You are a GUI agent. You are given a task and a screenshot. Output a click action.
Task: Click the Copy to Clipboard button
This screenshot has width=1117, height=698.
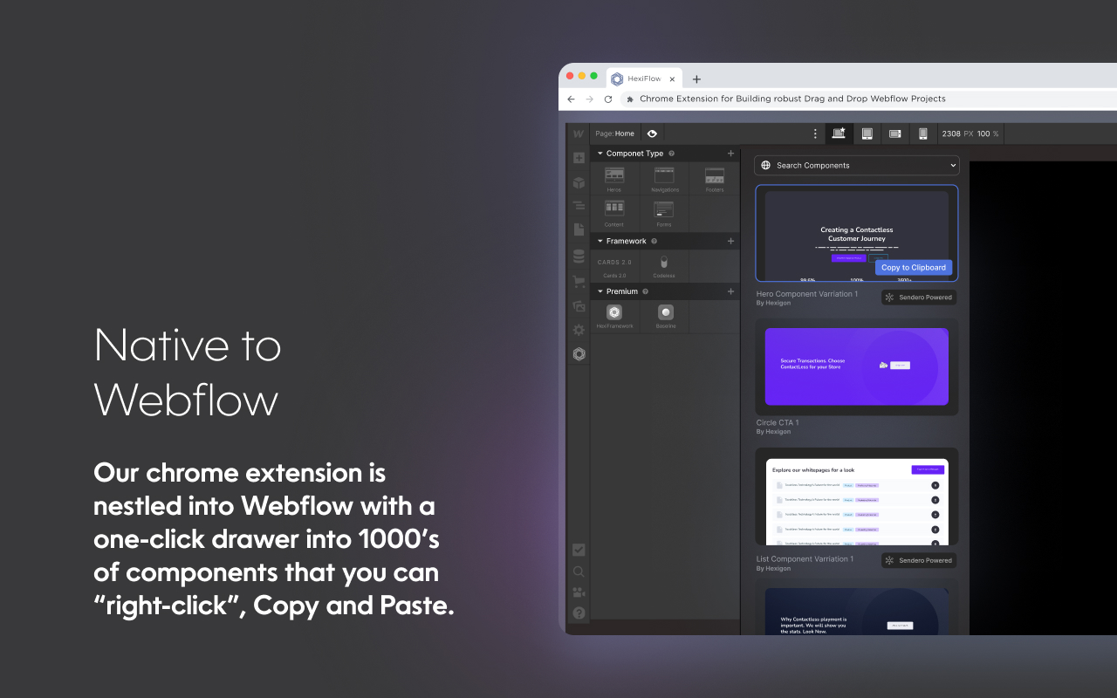(x=913, y=268)
